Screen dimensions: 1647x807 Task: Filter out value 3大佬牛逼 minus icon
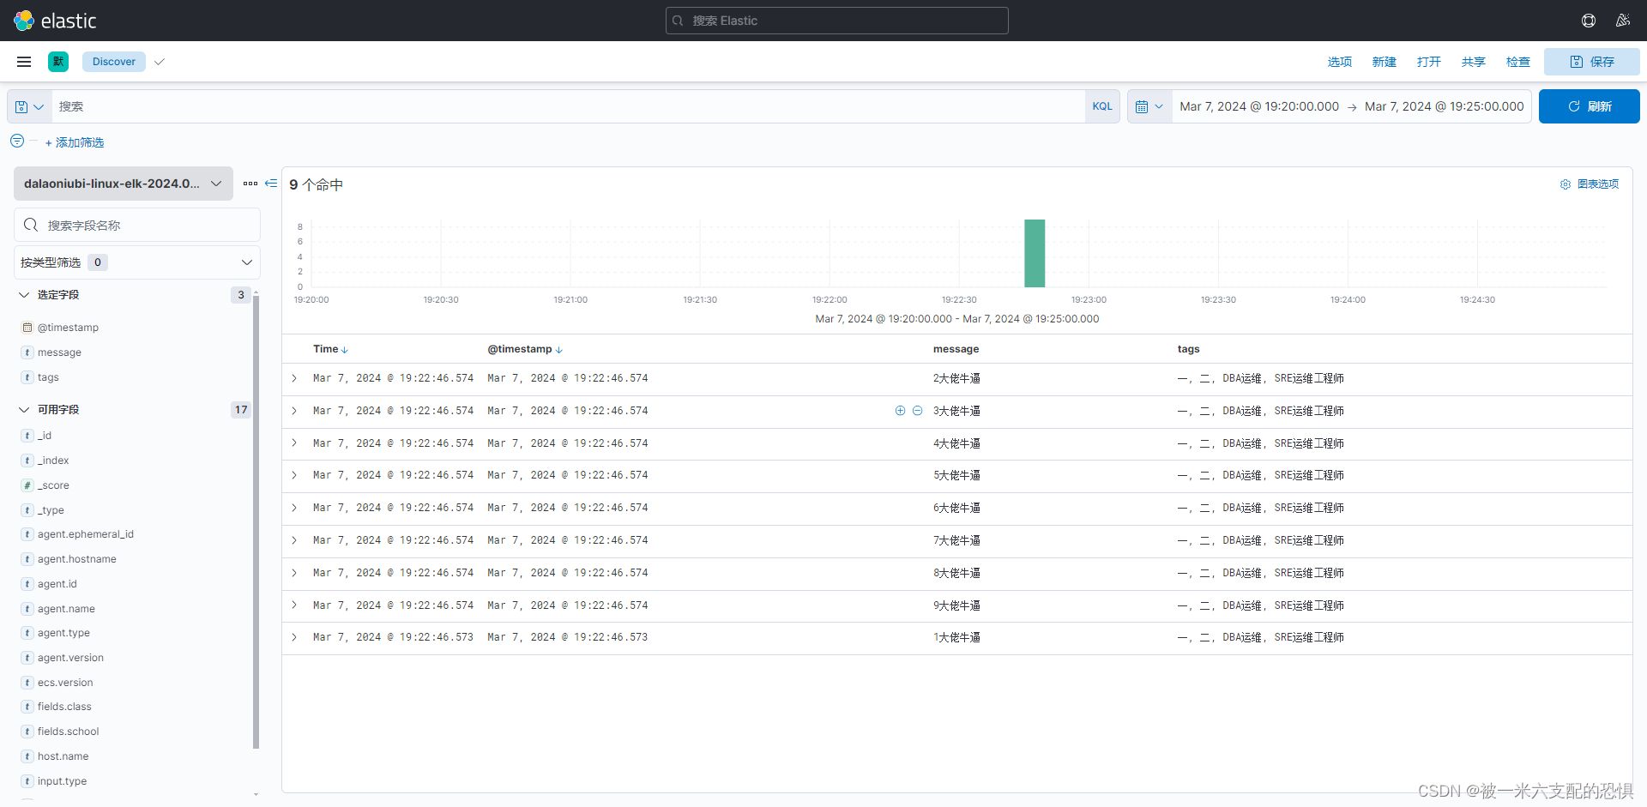pyautogui.click(x=917, y=411)
